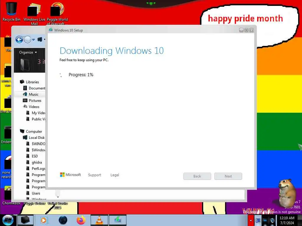Image resolution: width=302 pixels, height=226 pixels.
Task: Select Libraries in the navigation tree
Action: (x=32, y=82)
